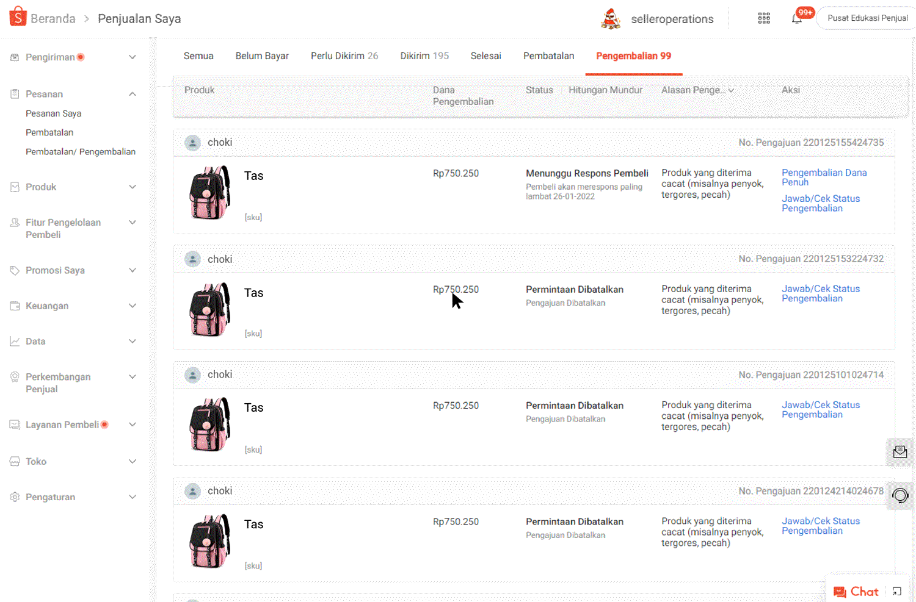This screenshot has height=602, width=916.
Task: Open the notification bell icon
Action: (796, 19)
